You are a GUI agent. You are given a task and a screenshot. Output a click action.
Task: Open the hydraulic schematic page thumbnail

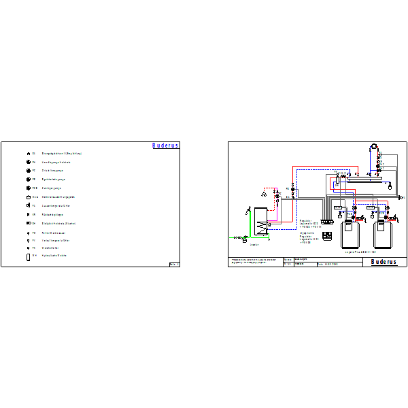(x=318, y=204)
